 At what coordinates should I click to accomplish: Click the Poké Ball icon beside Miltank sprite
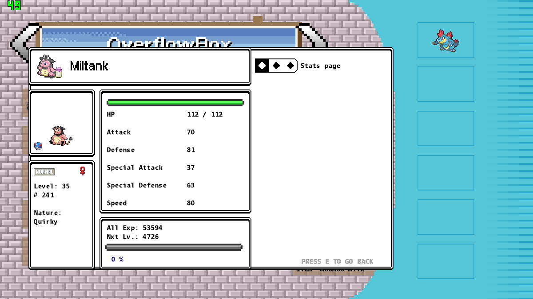(x=38, y=146)
